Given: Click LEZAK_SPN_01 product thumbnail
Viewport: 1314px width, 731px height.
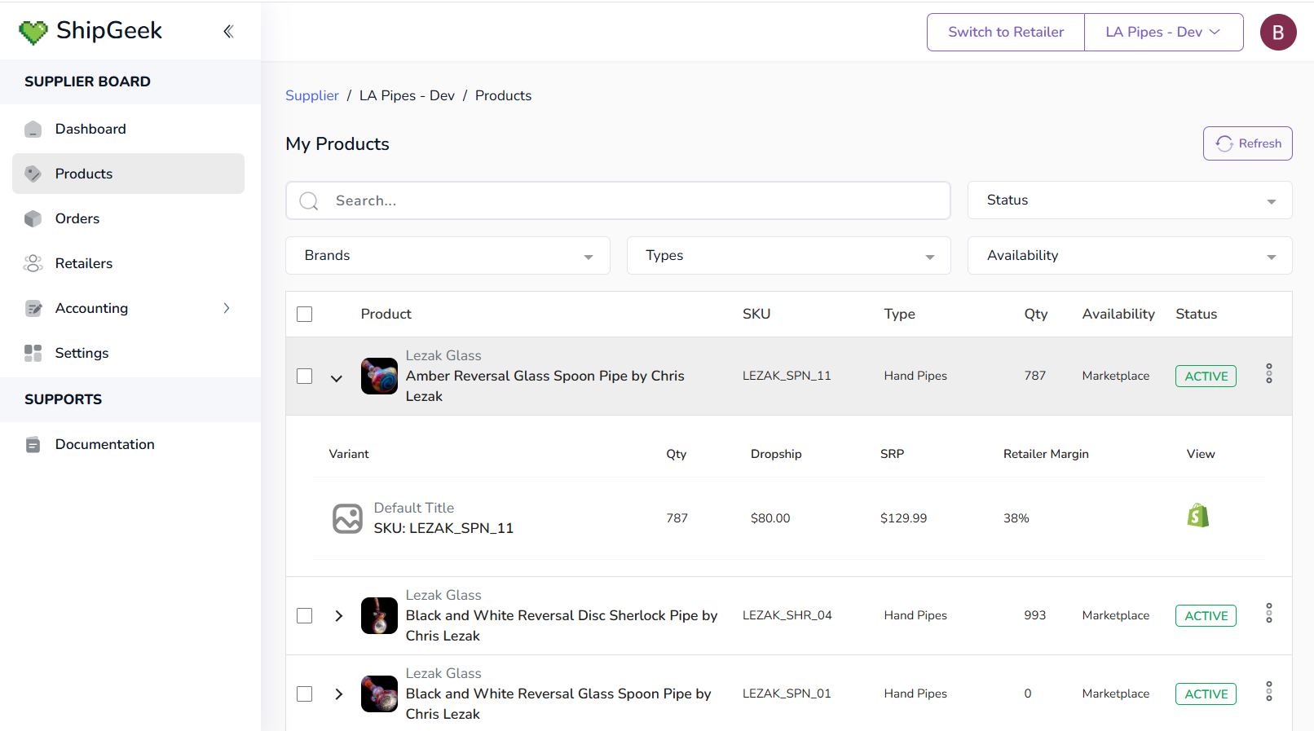Looking at the screenshot, I should pos(379,694).
